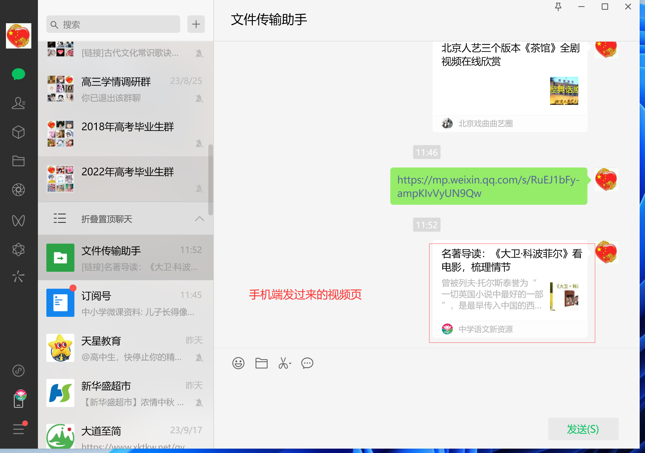Click the 11:46 timestamp label

(x=427, y=152)
